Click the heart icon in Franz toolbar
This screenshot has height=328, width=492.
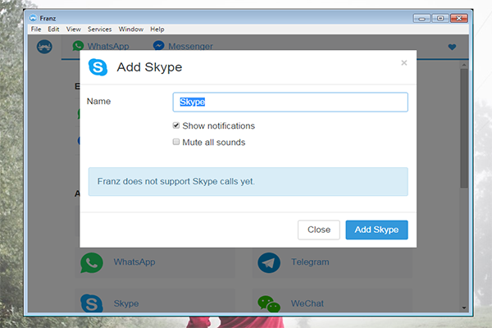click(x=452, y=47)
